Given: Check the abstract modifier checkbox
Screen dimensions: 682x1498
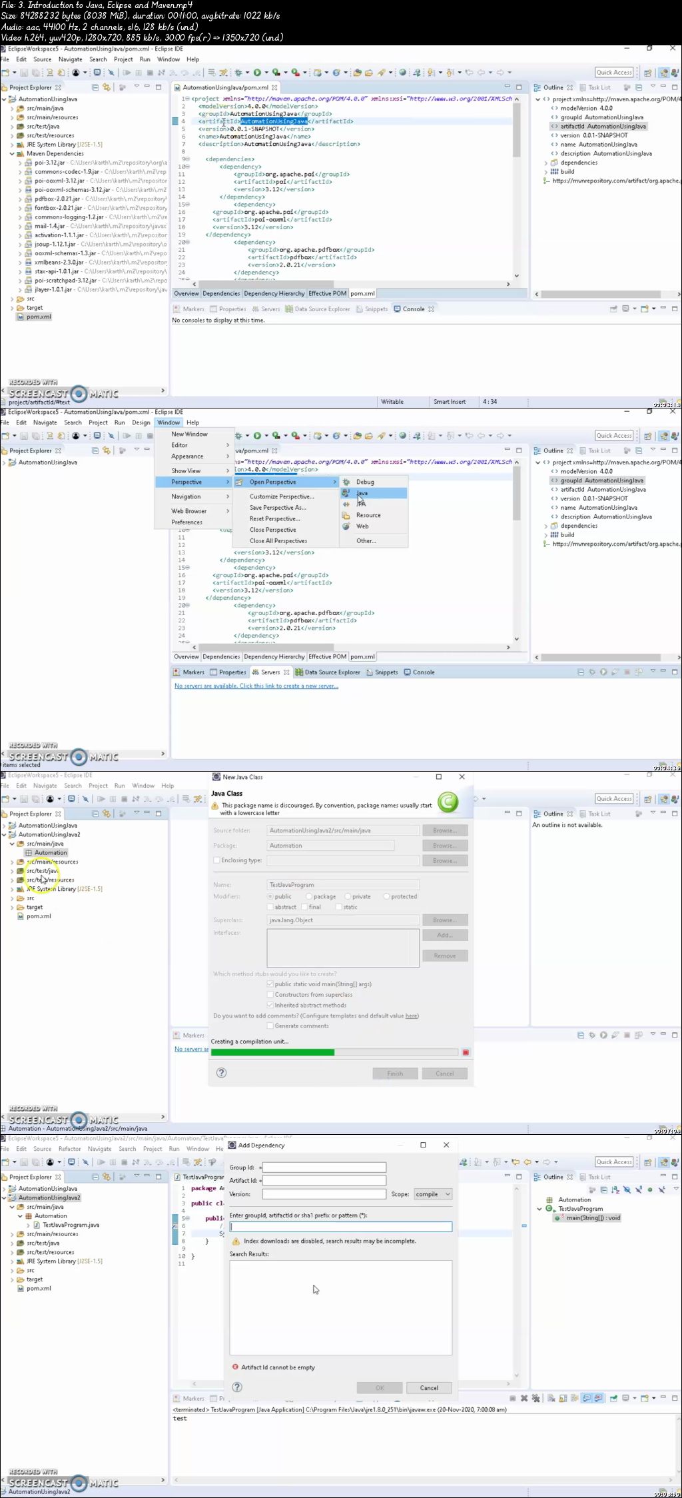Looking at the screenshot, I should 270,907.
